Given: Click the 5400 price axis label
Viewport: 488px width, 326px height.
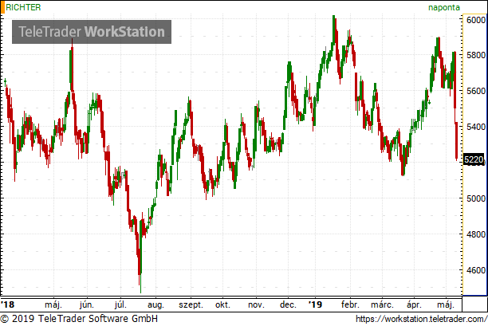Looking at the screenshot, I should coord(476,127).
